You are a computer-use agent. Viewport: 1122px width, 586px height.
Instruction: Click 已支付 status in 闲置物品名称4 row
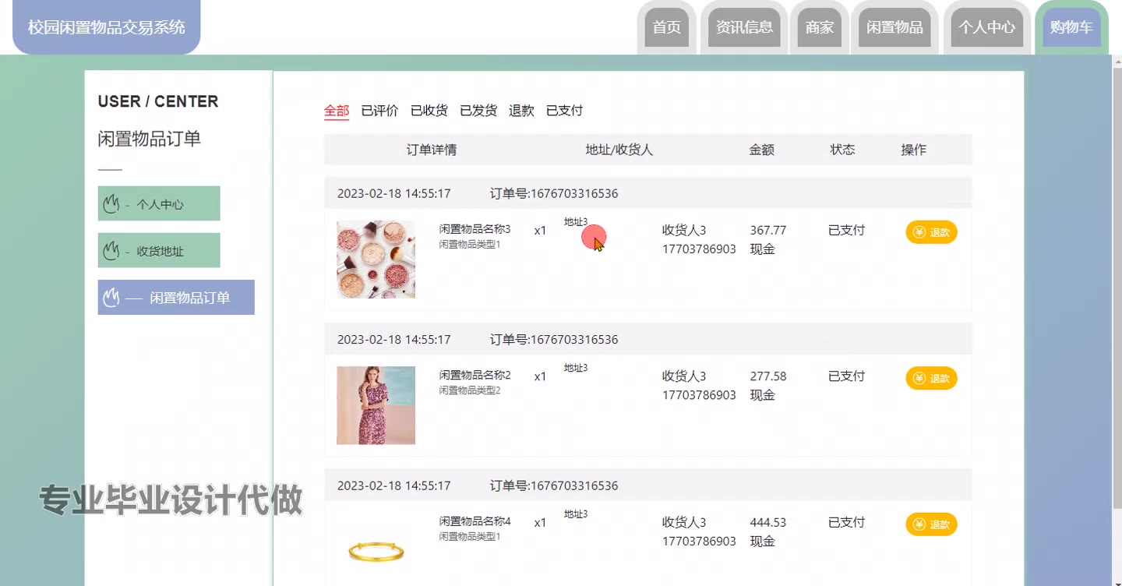(x=846, y=523)
